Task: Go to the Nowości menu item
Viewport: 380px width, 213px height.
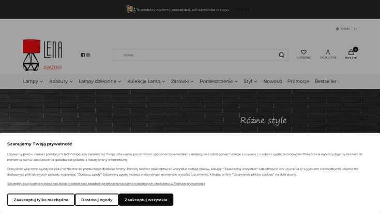Action: pos(272,81)
